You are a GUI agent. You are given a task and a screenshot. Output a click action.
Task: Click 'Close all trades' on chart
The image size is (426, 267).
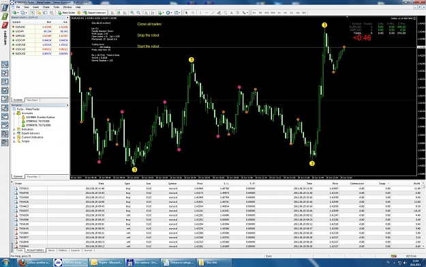pyautogui.click(x=149, y=24)
